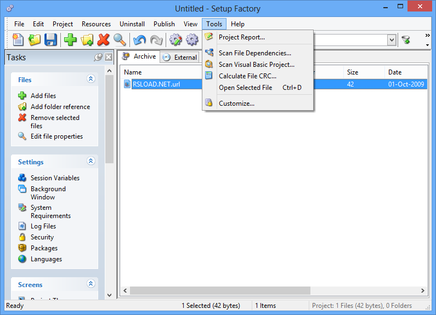
Task: Open the toolbar options down arrow
Action: coord(427,45)
